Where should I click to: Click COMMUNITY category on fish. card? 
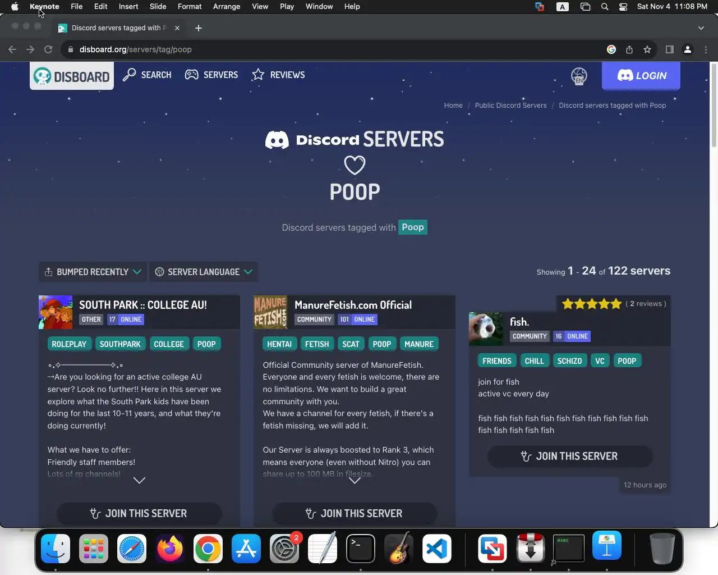tap(530, 336)
